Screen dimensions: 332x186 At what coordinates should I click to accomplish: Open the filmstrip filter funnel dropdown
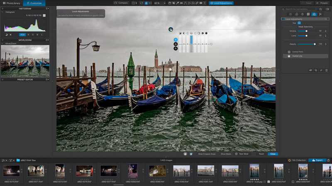(12, 160)
